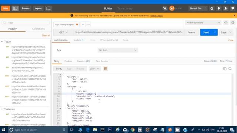Switch response view to Preview
The image size is (237, 133).
tap(80, 69)
